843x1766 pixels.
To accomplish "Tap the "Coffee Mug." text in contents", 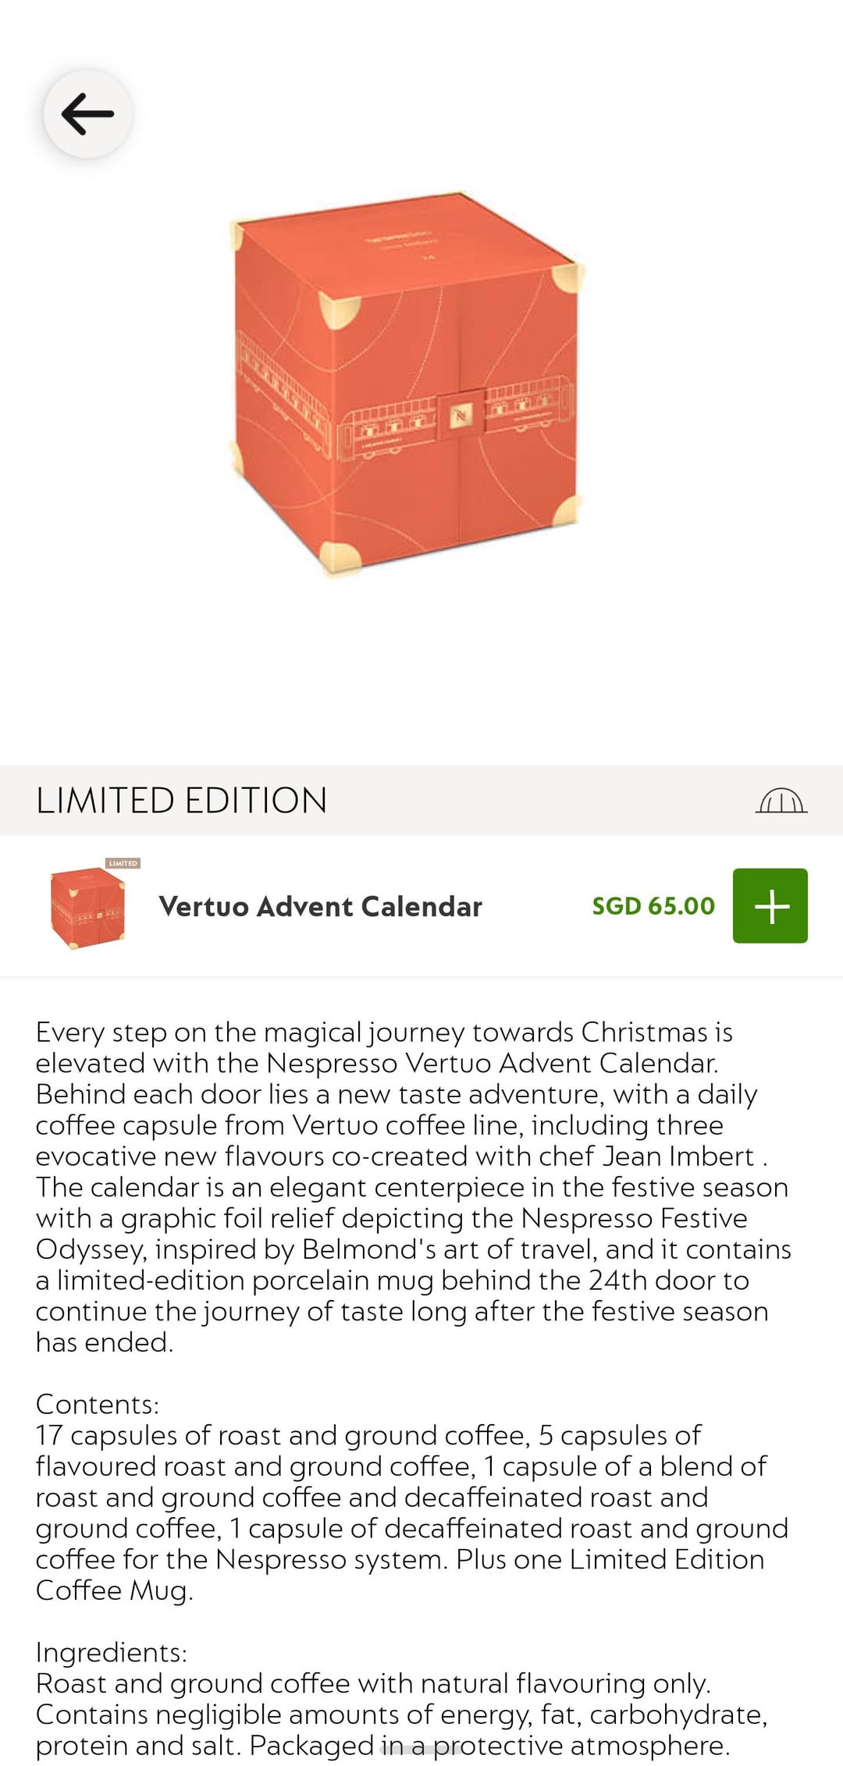I will tap(114, 1590).
